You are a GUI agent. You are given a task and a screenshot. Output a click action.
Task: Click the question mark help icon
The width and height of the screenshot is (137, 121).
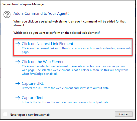pyautogui.click(x=7, y=14)
